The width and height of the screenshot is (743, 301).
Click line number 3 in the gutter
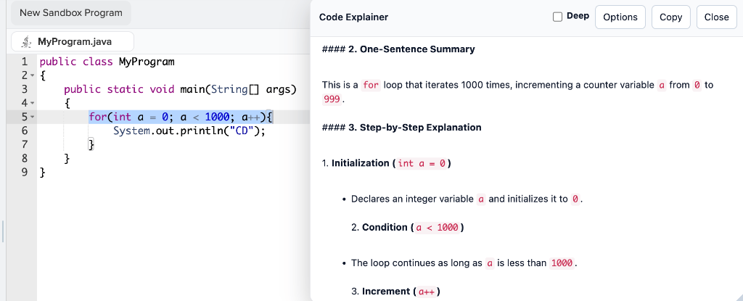25,89
